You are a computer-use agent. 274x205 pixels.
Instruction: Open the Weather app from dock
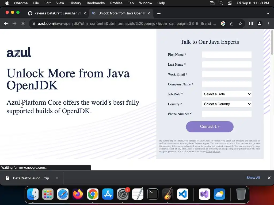click(x=219, y=194)
